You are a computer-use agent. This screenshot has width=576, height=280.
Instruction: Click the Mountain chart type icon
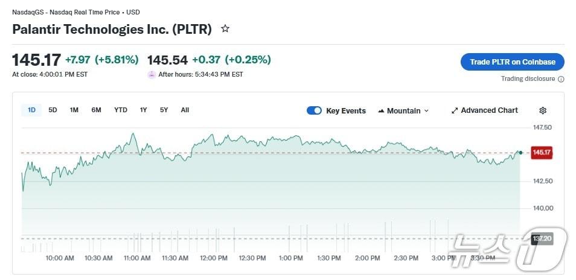point(381,111)
